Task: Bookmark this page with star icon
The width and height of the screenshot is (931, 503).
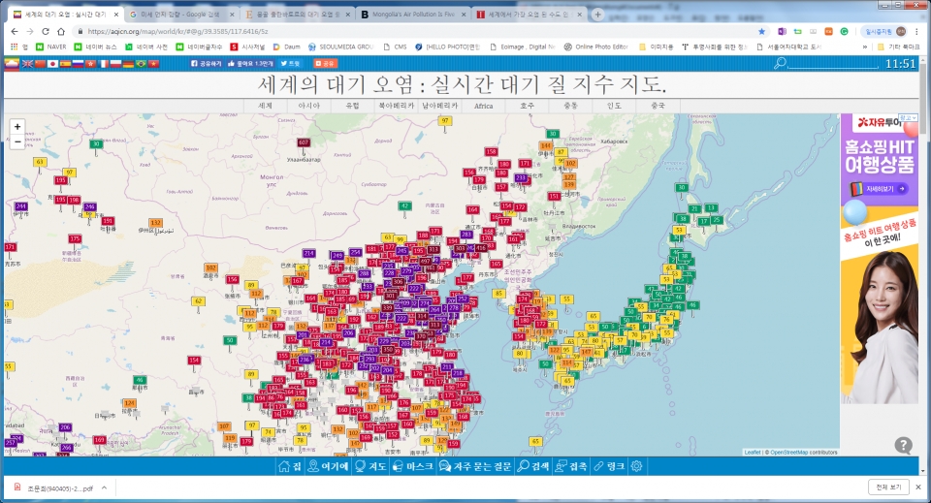Action: tap(762, 31)
